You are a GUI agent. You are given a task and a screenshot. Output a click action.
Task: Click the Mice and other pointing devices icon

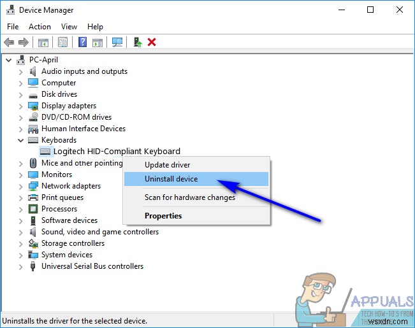pos(33,163)
